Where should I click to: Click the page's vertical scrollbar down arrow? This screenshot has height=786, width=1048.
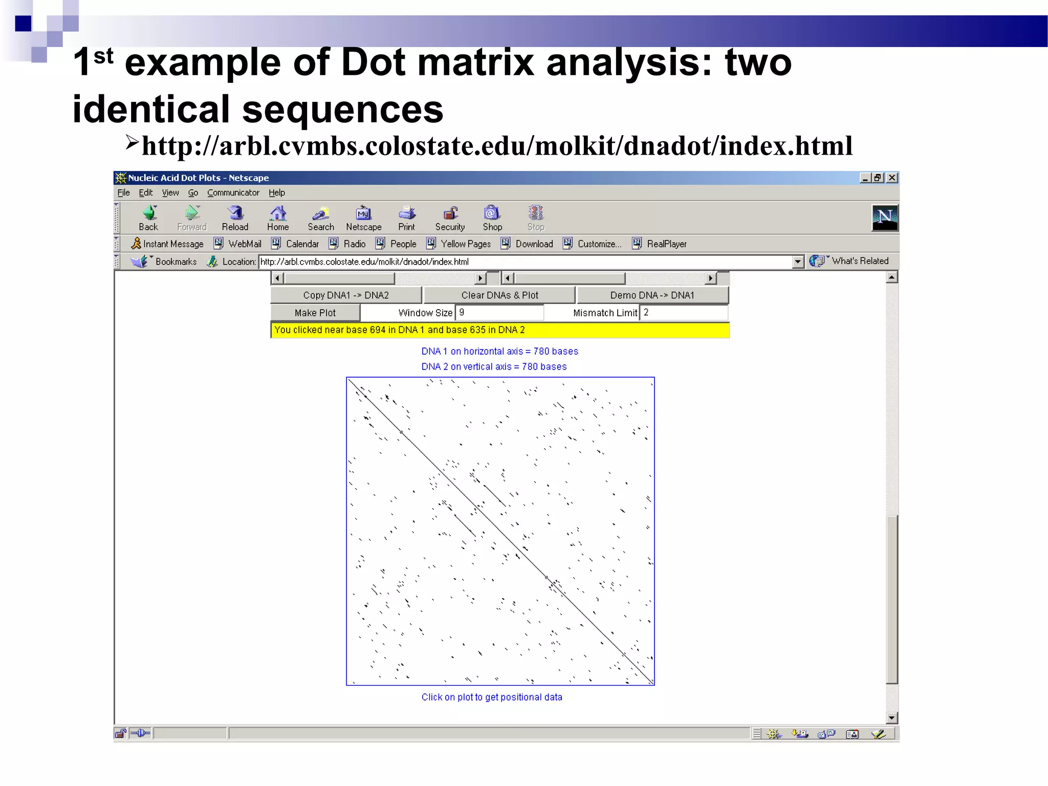(892, 718)
